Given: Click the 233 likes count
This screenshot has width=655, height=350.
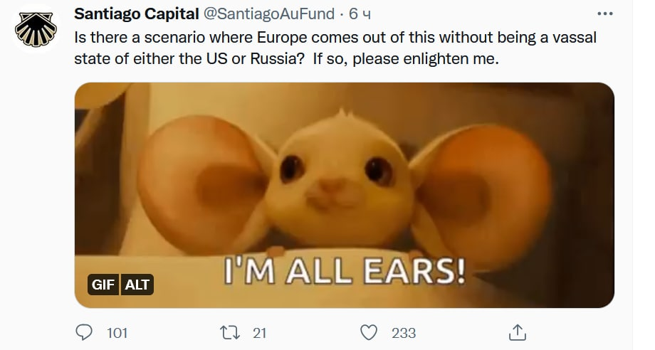Looking at the screenshot, I should point(404,333).
